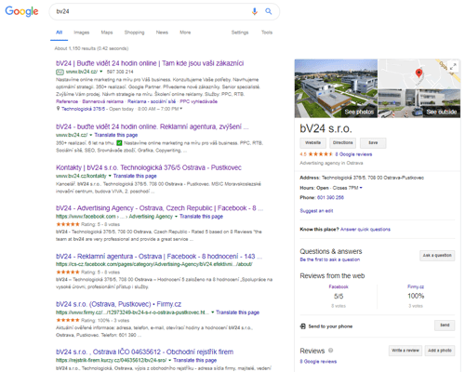The height and width of the screenshot is (372, 465).
Task: Click the phone number 601 390 256
Action: pyautogui.click(x=330, y=197)
